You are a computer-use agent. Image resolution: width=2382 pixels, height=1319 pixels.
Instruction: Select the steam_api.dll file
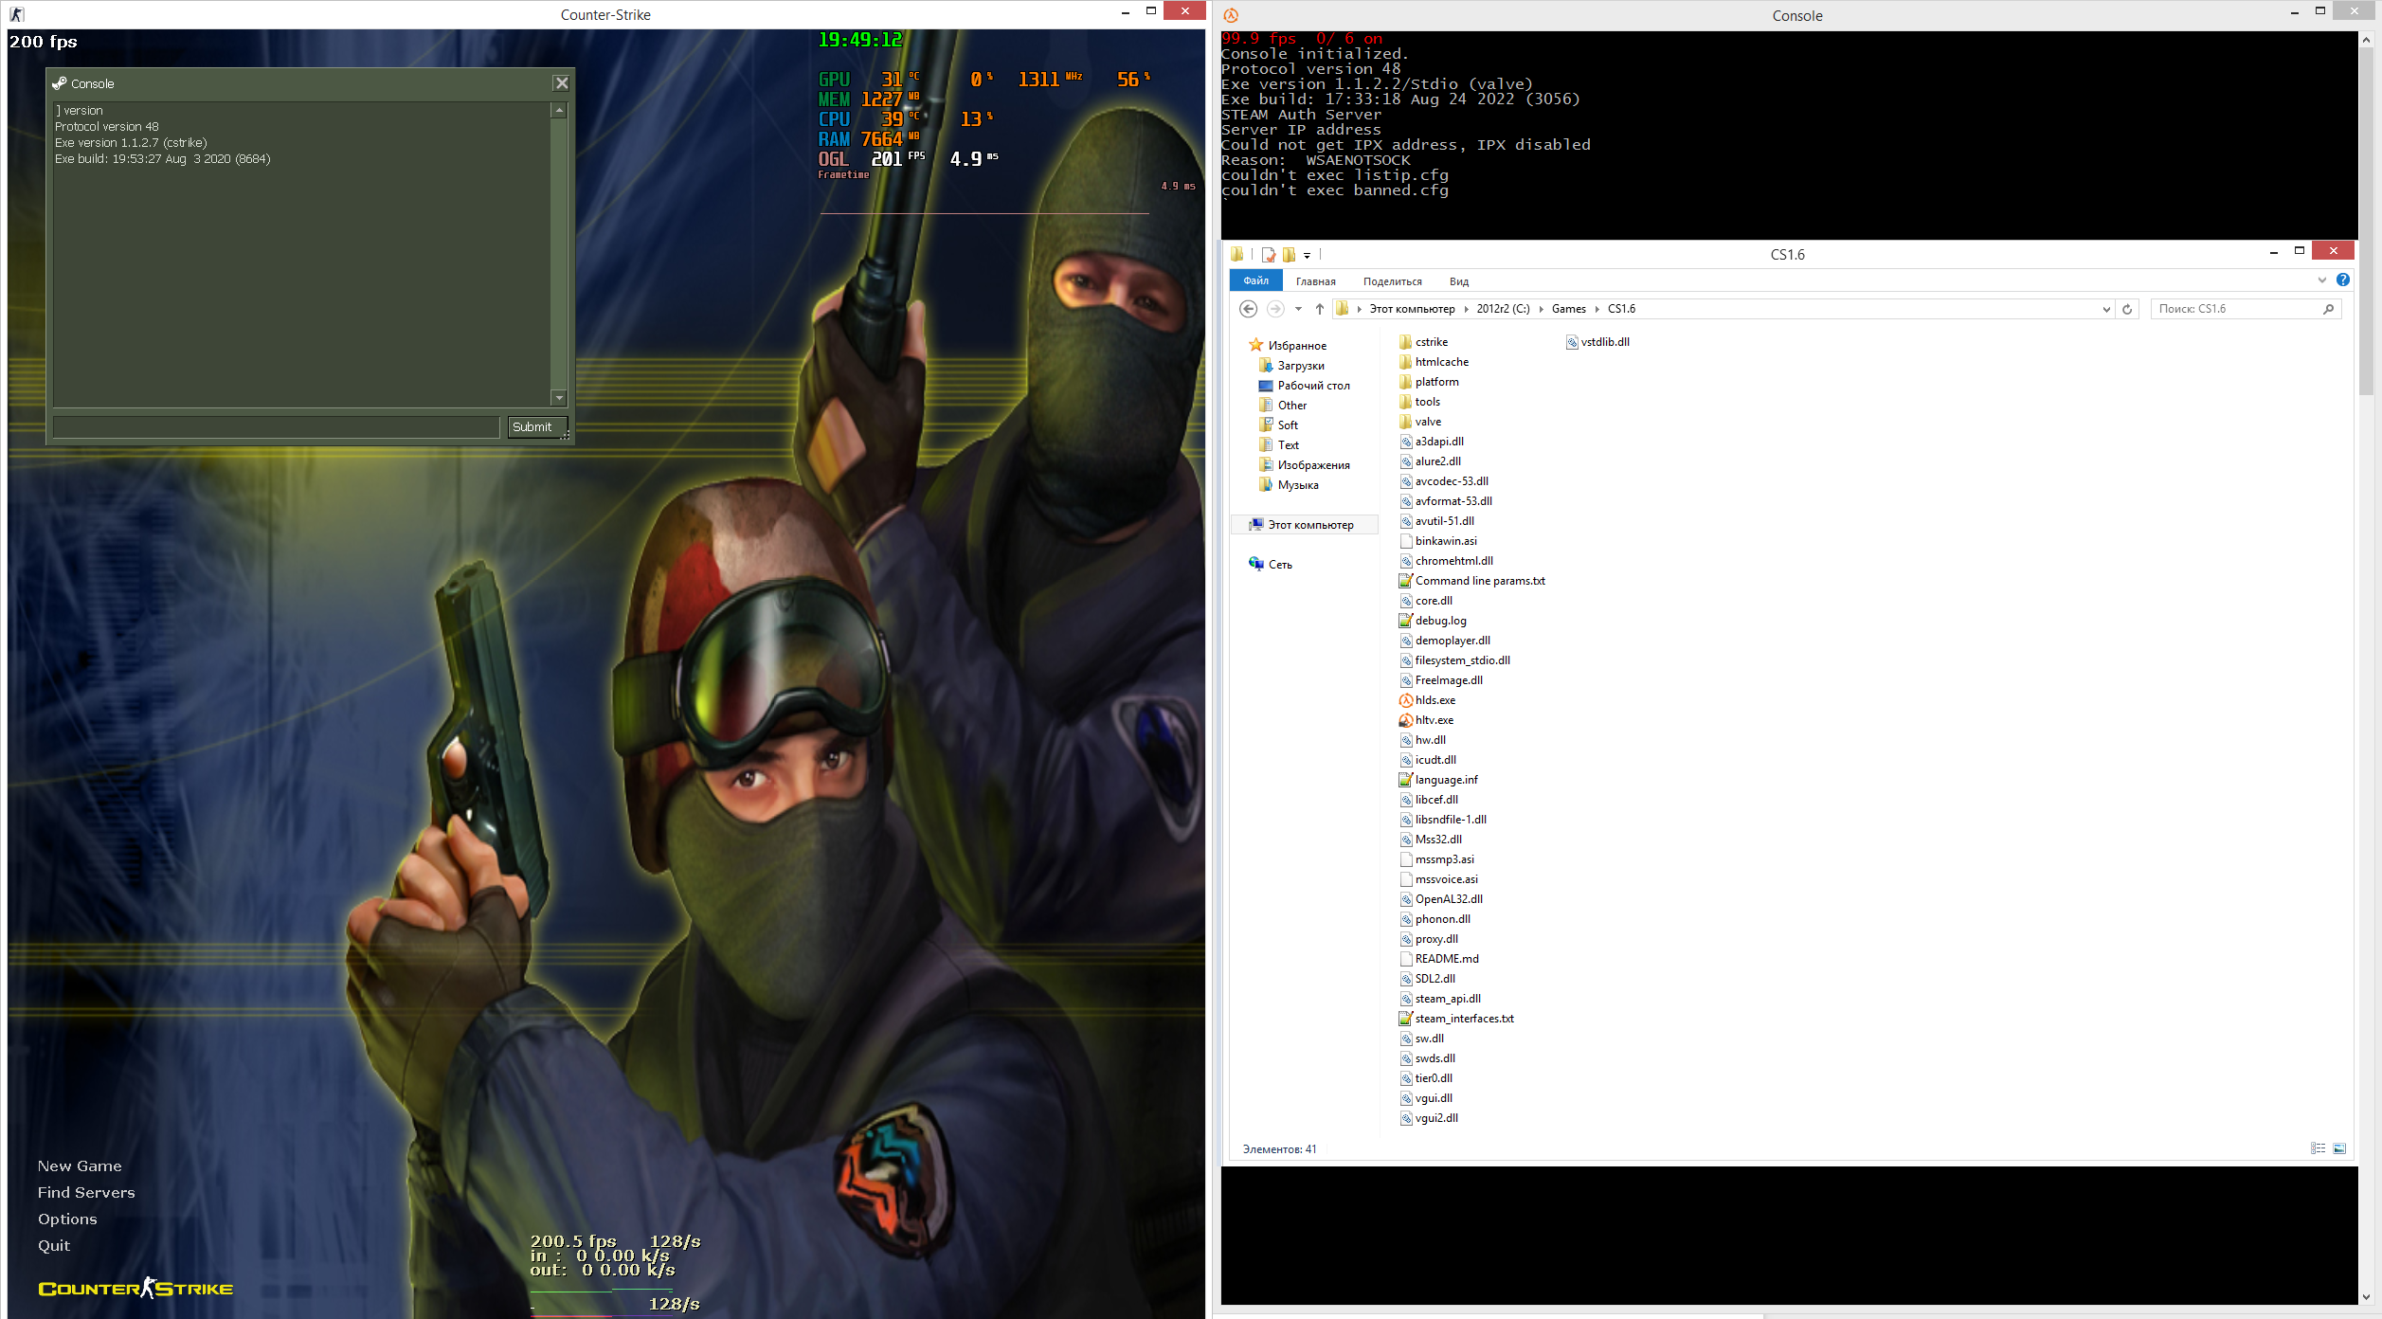(1440, 999)
